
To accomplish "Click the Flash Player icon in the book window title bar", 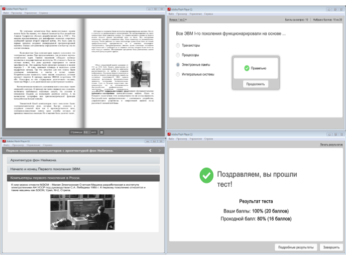I will 5,10.
